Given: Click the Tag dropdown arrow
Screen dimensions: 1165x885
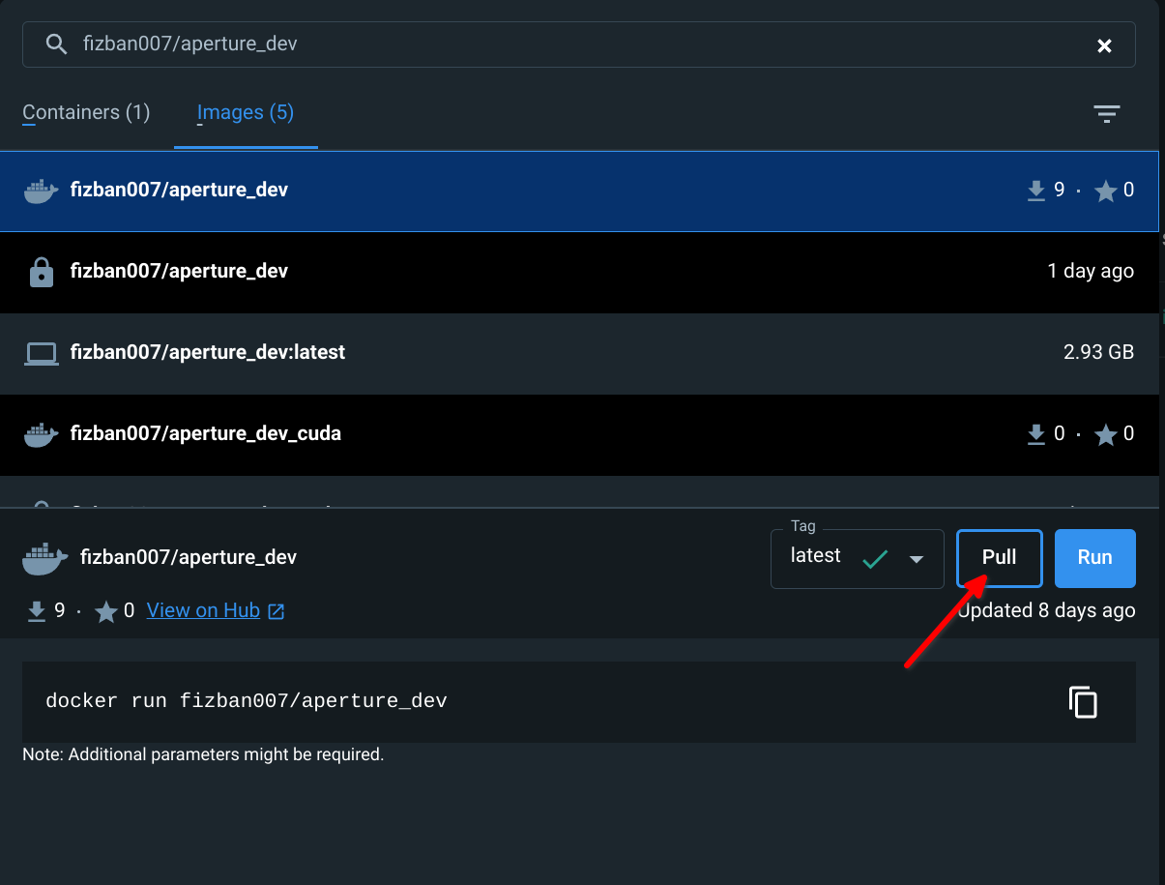Looking at the screenshot, I should [x=917, y=559].
